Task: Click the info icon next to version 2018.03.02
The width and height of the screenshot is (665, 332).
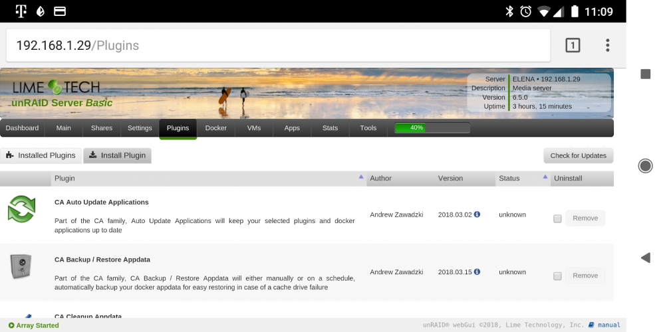Action: click(x=477, y=214)
